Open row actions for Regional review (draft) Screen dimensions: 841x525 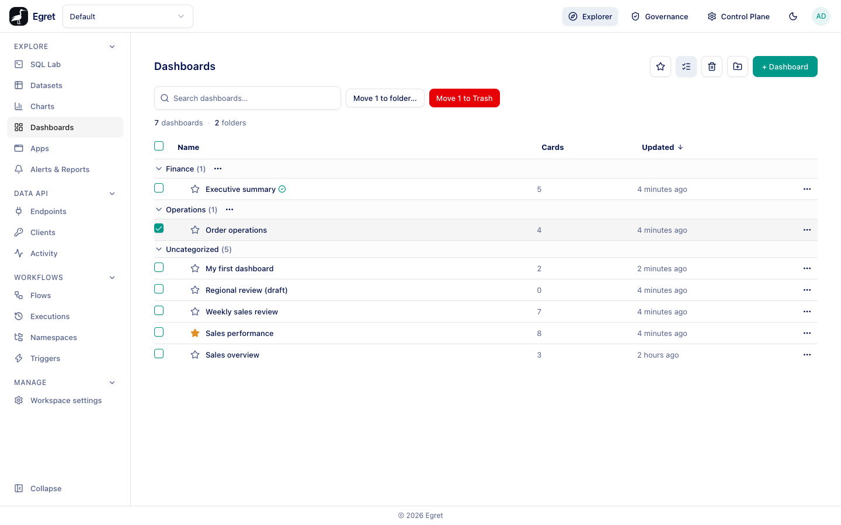pos(807,290)
